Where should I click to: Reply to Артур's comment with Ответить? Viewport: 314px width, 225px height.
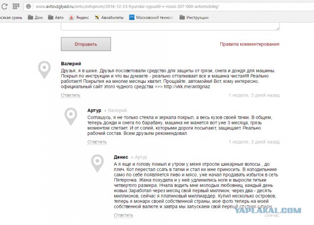[97, 142]
